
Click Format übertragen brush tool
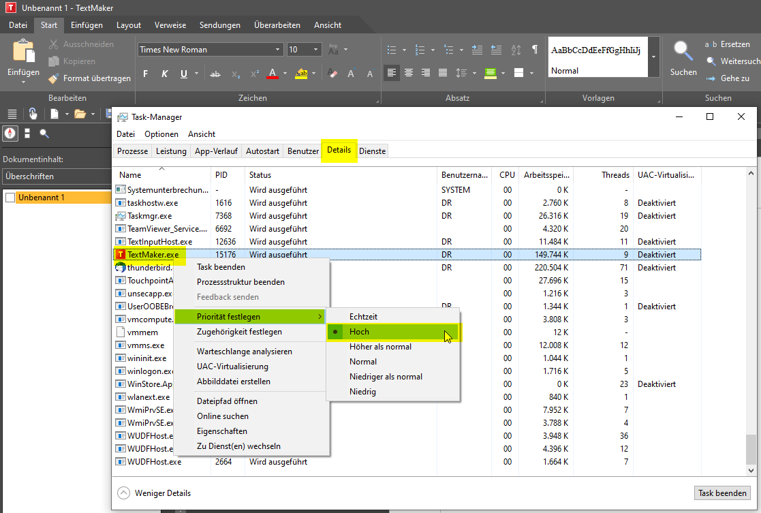(x=89, y=78)
